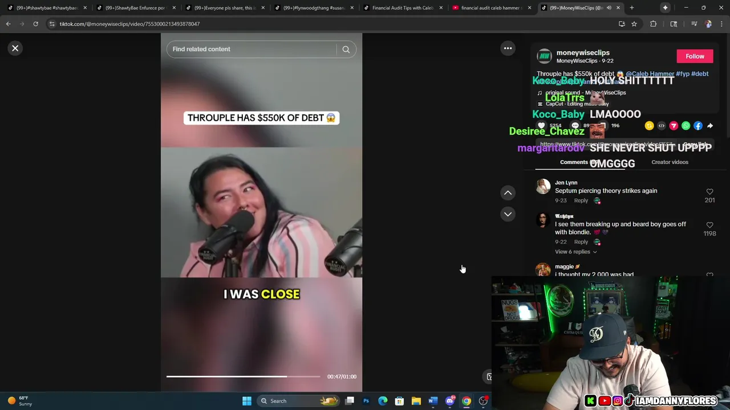Image resolution: width=730 pixels, height=410 pixels.
Task: Install app icon in address bar
Action: pyautogui.click(x=622, y=24)
